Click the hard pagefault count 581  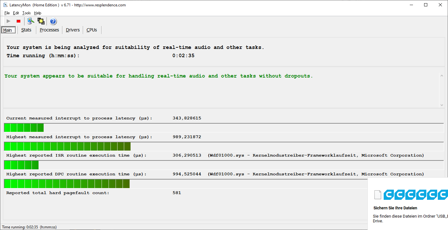click(x=177, y=193)
